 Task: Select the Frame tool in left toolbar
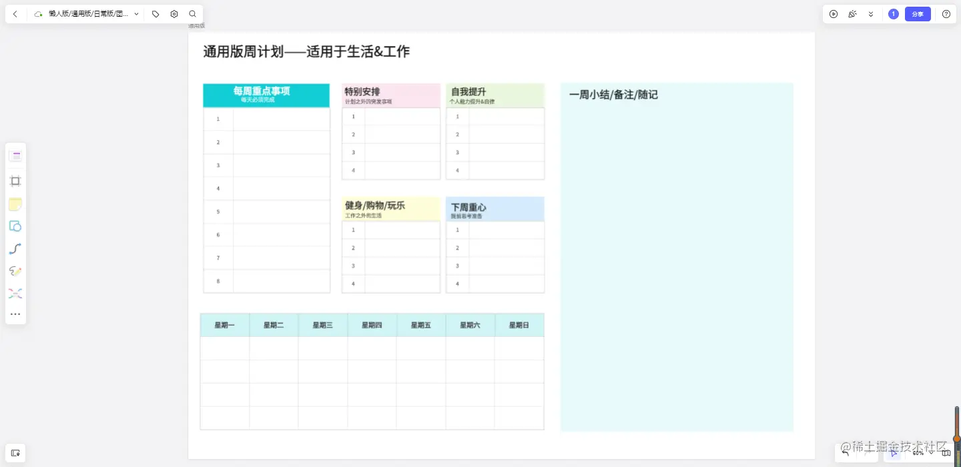coord(15,181)
